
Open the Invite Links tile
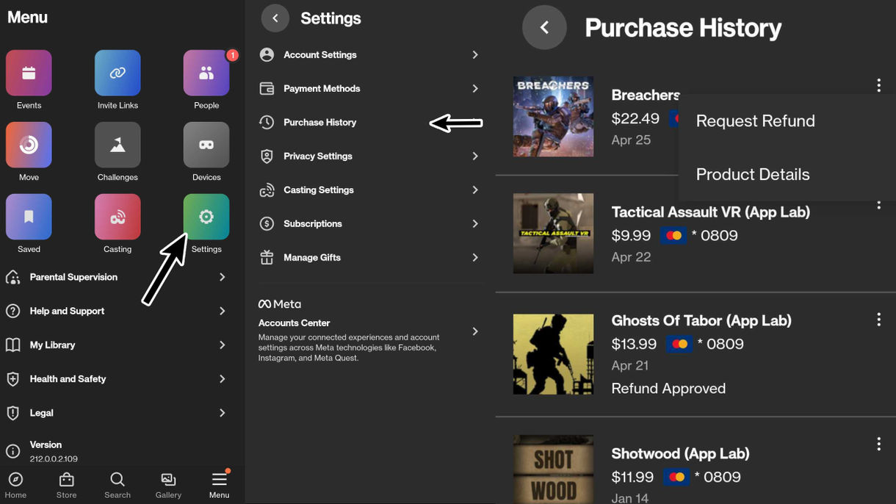[118, 73]
